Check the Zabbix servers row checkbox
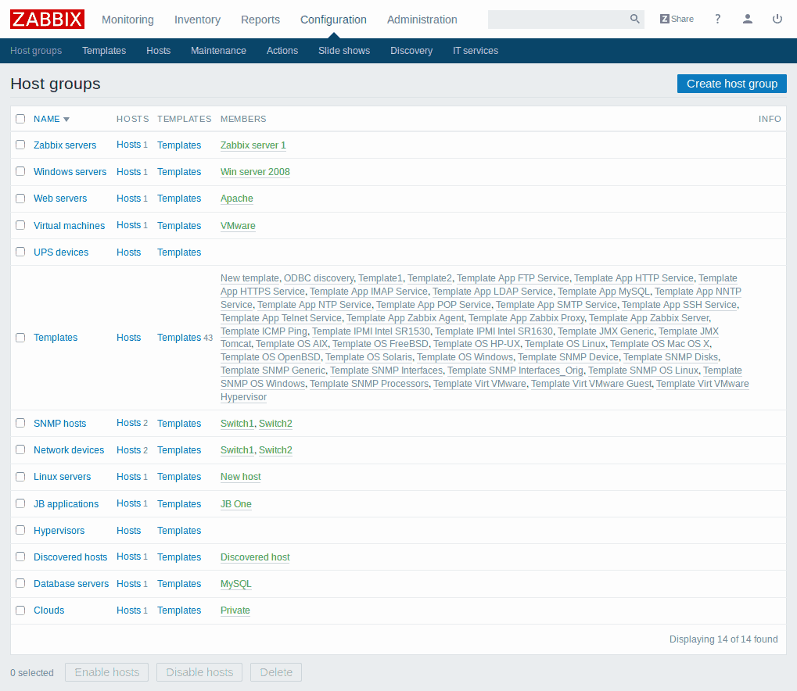The height and width of the screenshot is (691, 797). click(x=20, y=145)
